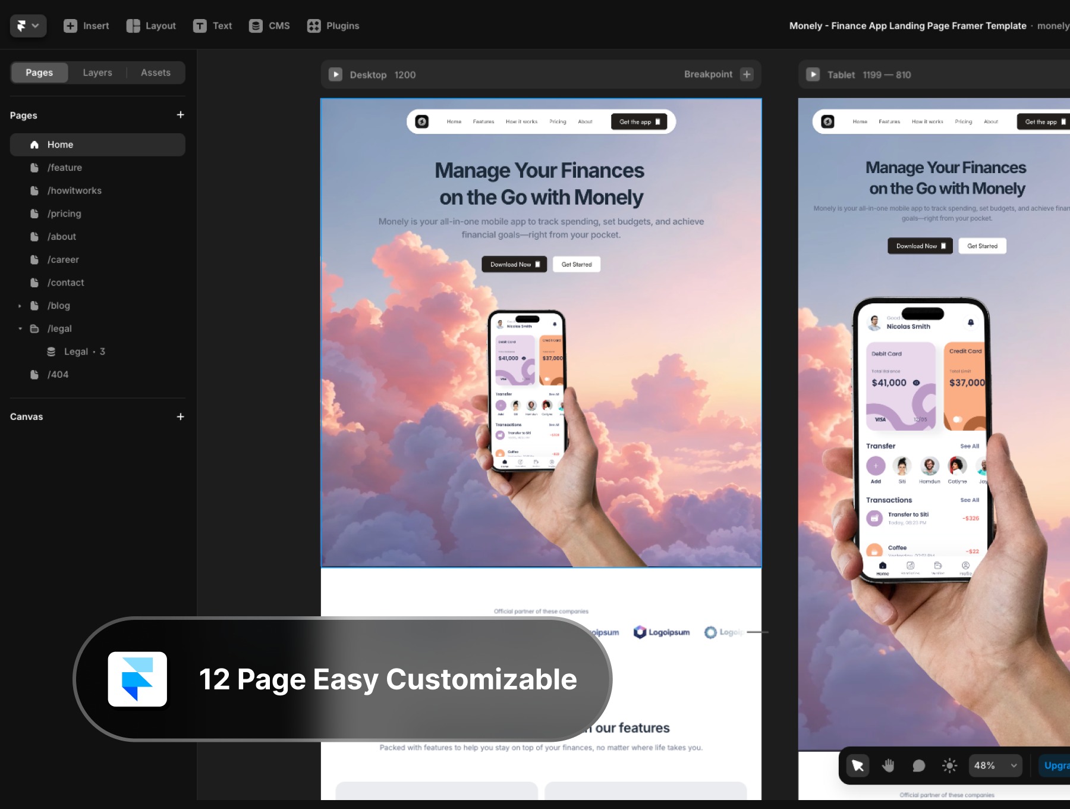Screen dimensions: 1070x809
Task: Click Get the app button in Desktop frame
Action: [639, 122]
